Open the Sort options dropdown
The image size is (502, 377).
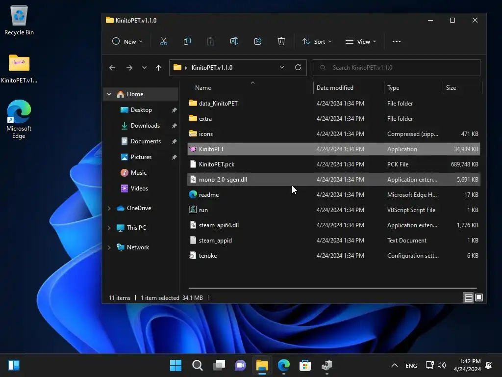[317, 41]
